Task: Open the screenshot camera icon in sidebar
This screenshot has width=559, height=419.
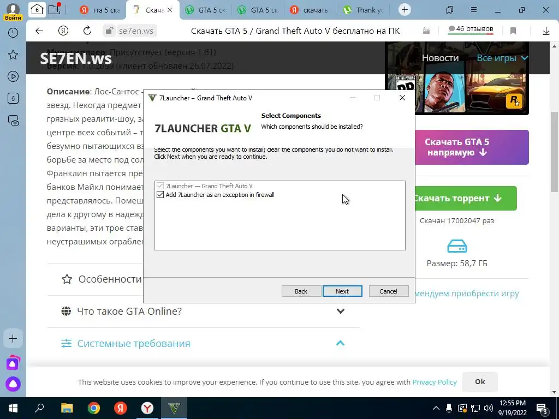Action: pyautogui.click(x=13, y=121)
